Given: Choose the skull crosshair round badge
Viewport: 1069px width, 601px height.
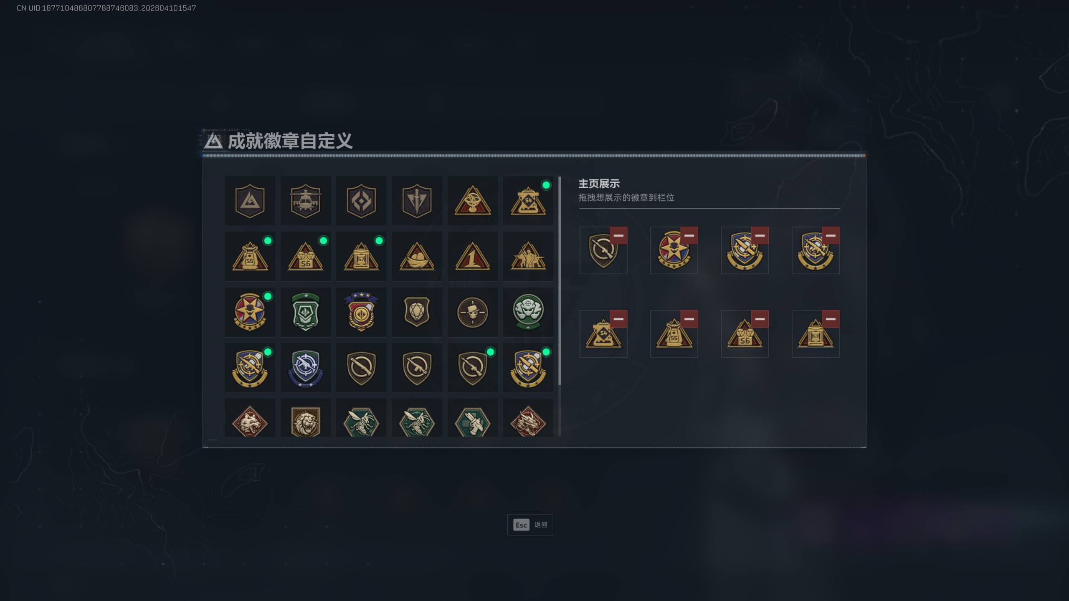Looking at the screenshot, I should coord(472,312).
